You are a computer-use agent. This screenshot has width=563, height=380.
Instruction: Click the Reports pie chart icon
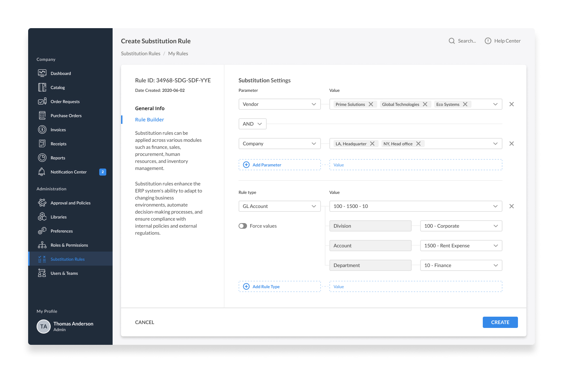point(42,158)
